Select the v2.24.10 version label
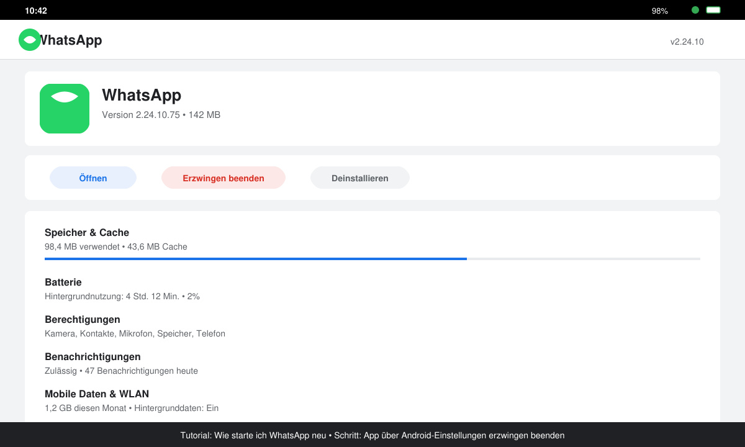Image resolution: width=745 pixels, height=447 pixels. point(687,42)
